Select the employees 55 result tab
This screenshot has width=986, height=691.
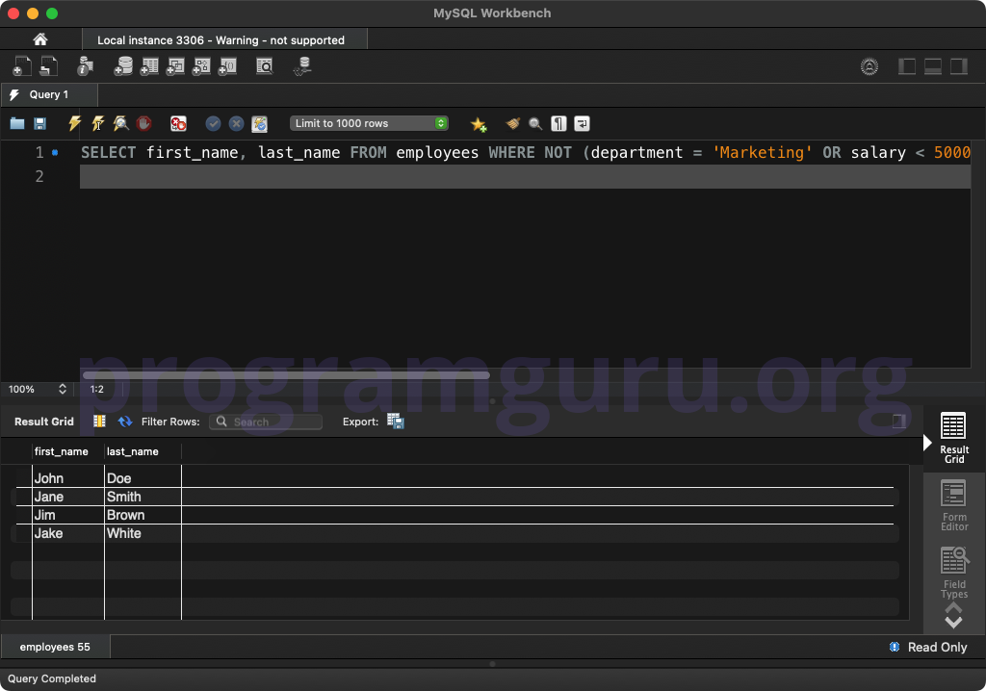click(x=55, y=647)
